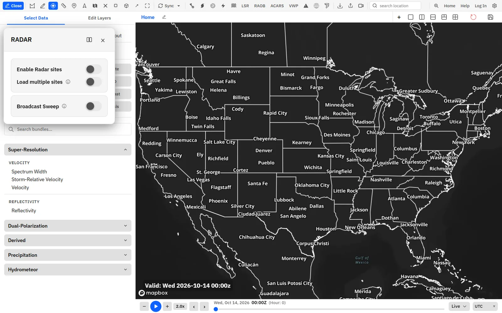This screenshot has width=502, height=313.
Task: Click the blue Close button
Action: 13,6
